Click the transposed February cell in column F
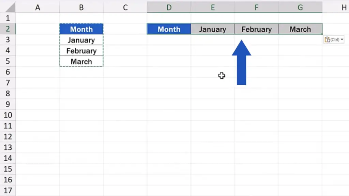Viewport: 349px width, 196px height. (x=256, y=29)
